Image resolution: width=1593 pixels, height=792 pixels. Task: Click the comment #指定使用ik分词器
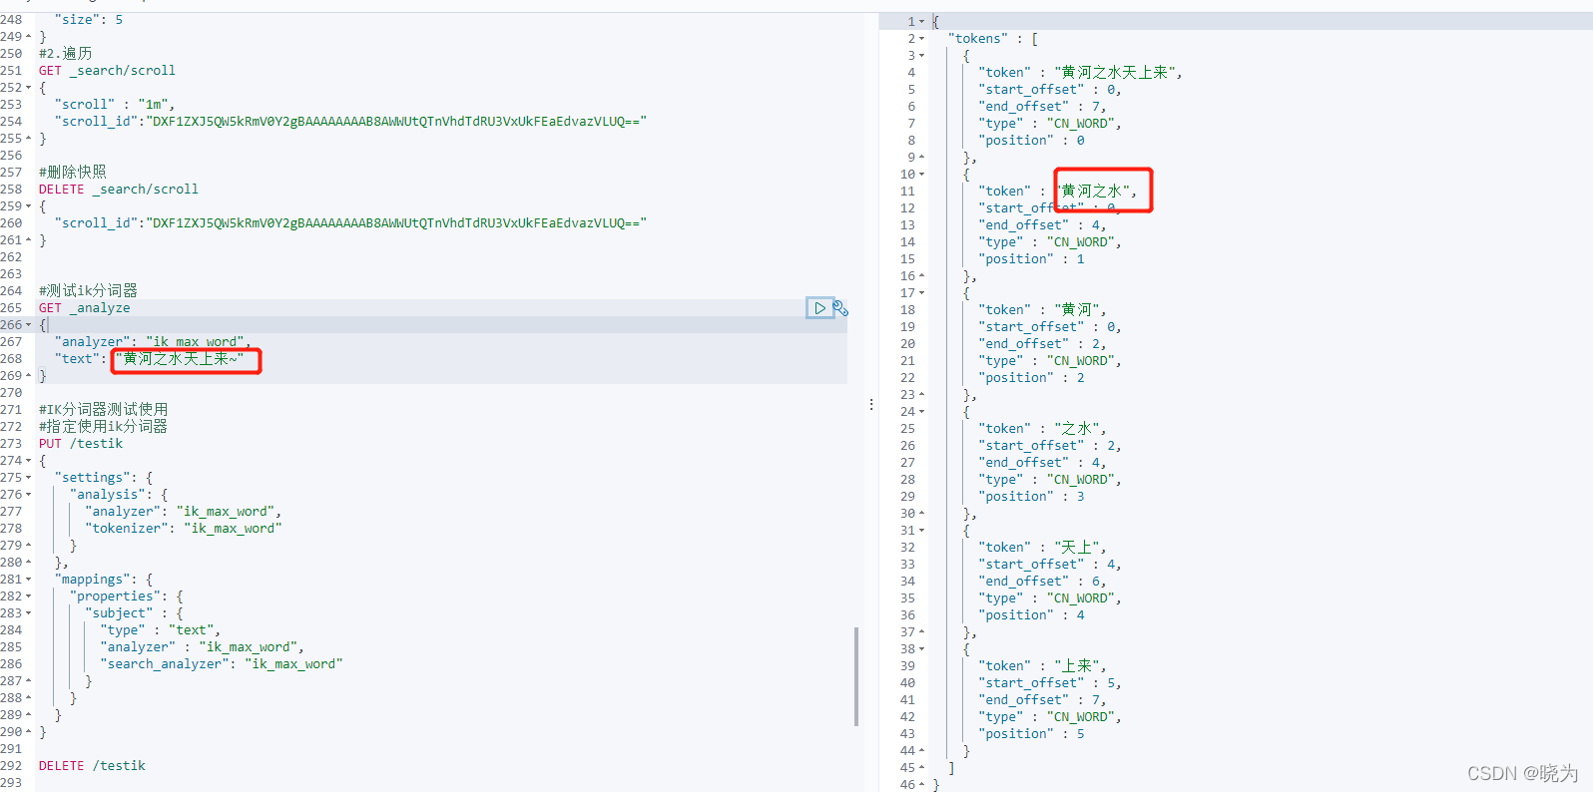pos(103,427)
